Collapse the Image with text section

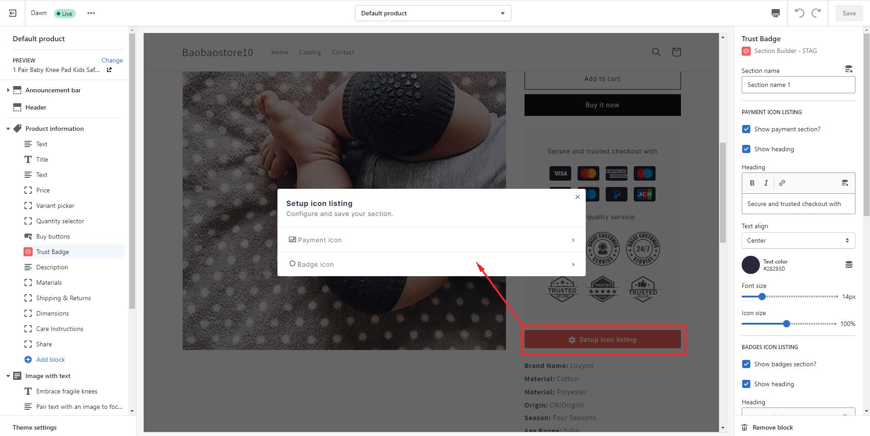(x=8, y=376)
